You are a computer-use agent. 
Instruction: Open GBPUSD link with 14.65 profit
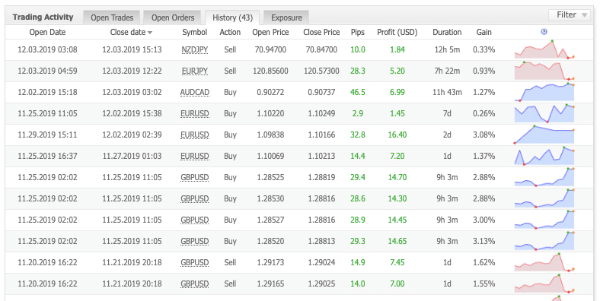195,242
